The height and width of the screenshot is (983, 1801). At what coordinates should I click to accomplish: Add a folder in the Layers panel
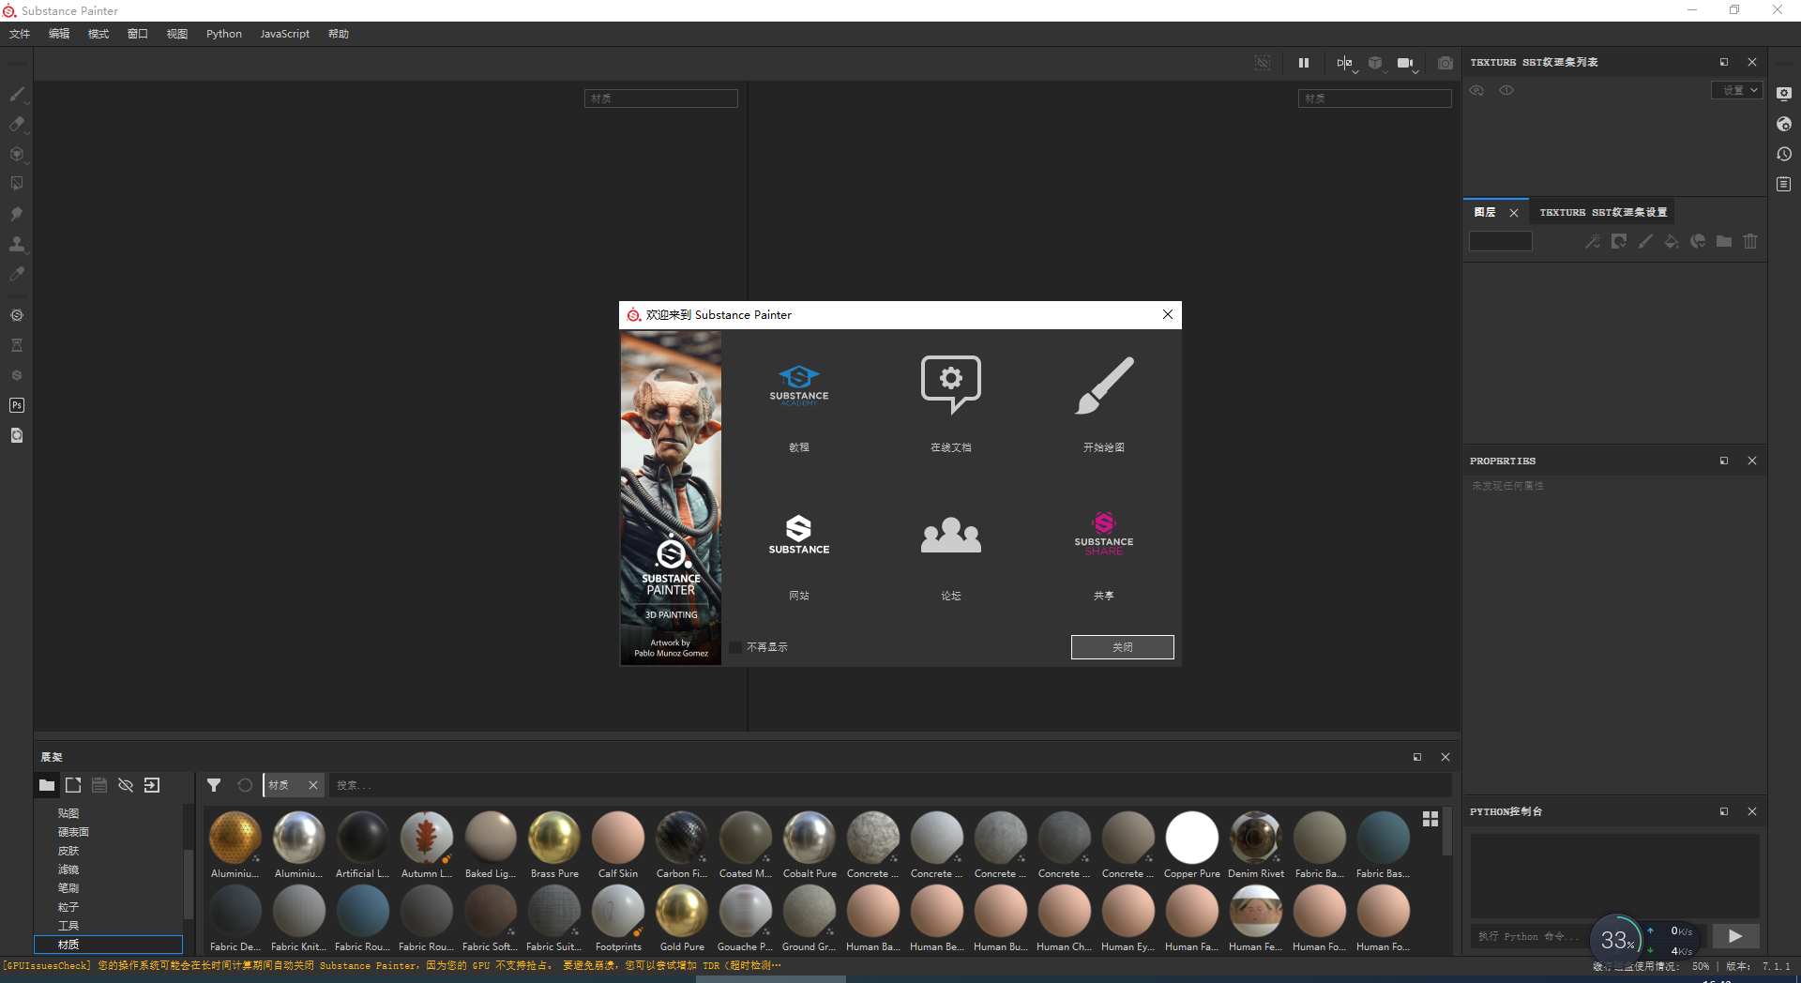coord(1724,242)
